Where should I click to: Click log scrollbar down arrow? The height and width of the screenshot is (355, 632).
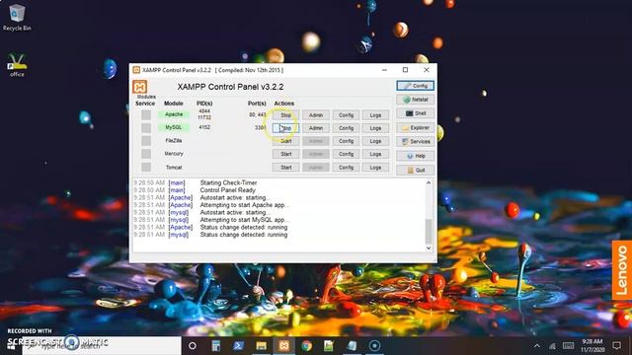click(429, 248)
